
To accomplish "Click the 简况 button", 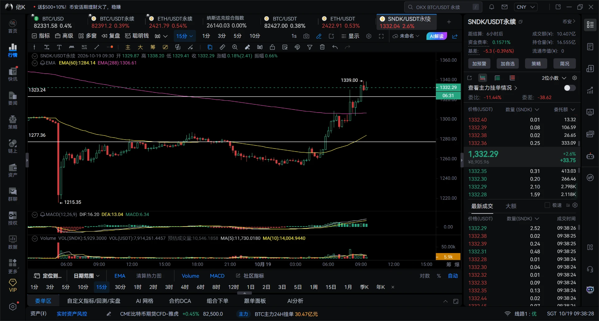I will click(564, 64).
